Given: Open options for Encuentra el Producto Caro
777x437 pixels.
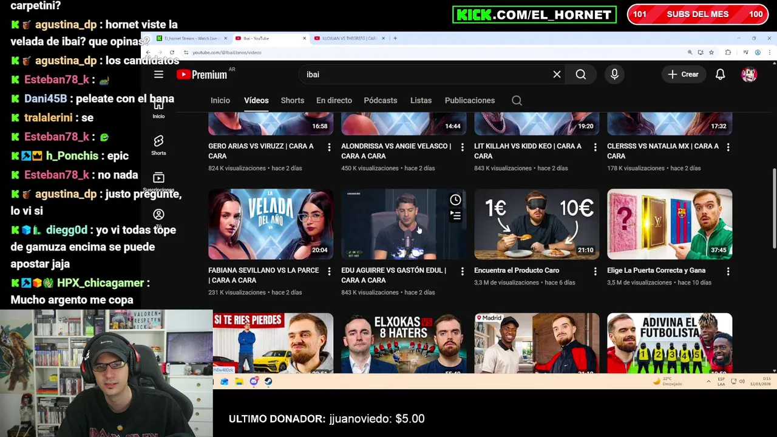Looking at the screenshot, I should [595, 271].
